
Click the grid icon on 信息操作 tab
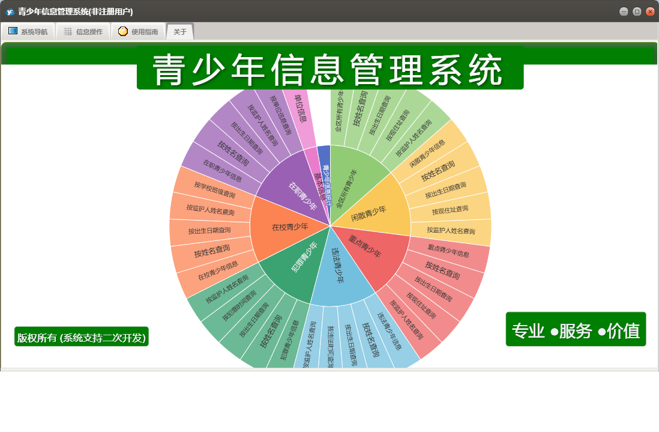[68, 31]
